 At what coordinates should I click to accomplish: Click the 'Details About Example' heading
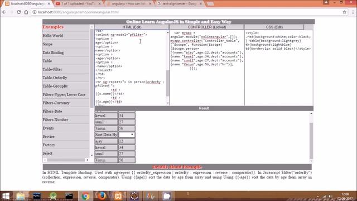pos(177,167)
